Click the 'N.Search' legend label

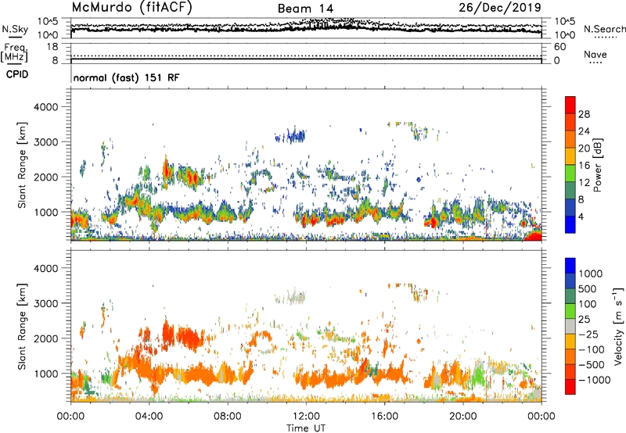pyautogui.click(x=604, y=29)
